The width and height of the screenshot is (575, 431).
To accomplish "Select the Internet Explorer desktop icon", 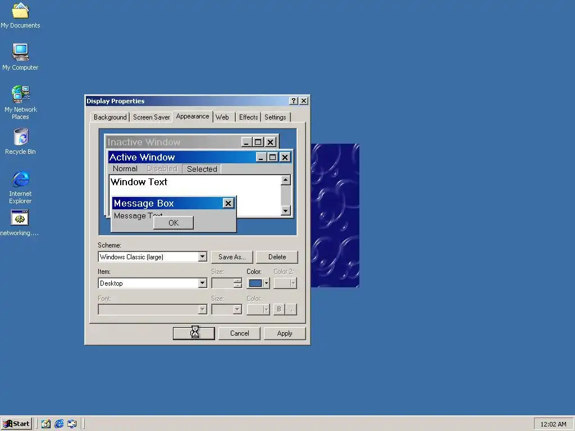I will click(21, 187).
